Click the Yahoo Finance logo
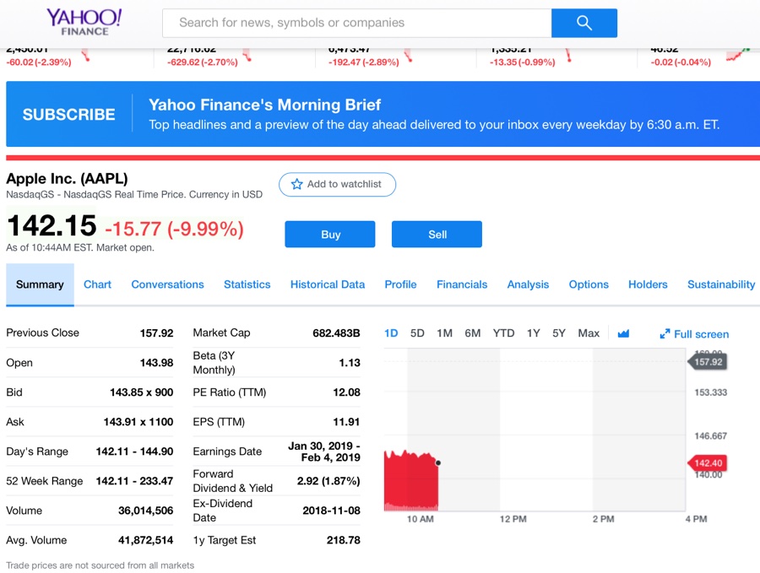The image size is (760, 573). (x=84, y=22)
